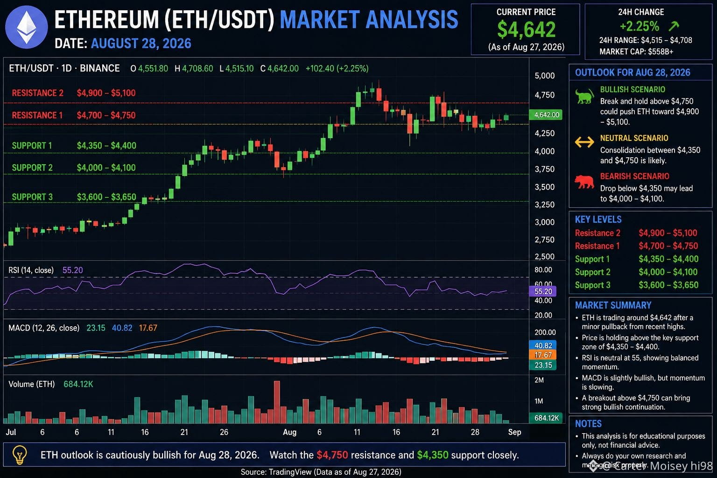Click the green "SUPPORT 3" label on the chart
The width and height of the screenshot is (717, 478).
[x=32, y=197]
